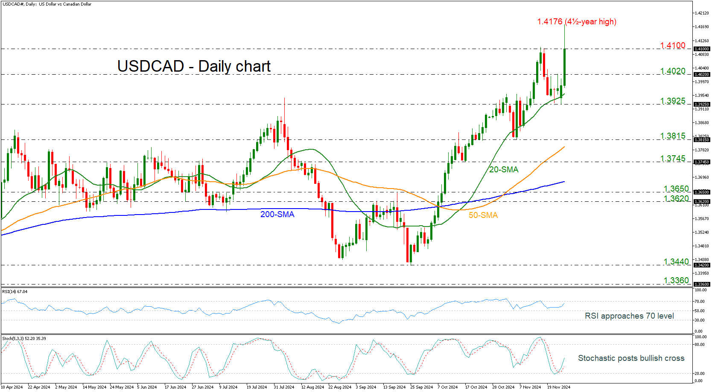Click the orange 50-SMA label
Viewport: 715px width, 392px height.
pyautogui.click(x=483, y=215)
